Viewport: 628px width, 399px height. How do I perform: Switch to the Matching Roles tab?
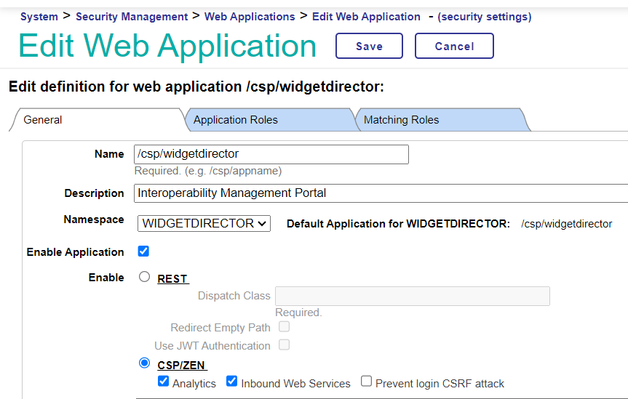(x=401, y=120)
